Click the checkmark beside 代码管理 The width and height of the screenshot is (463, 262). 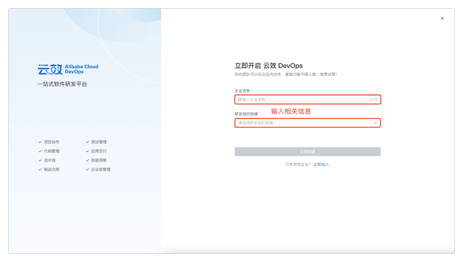coord(40,151)
